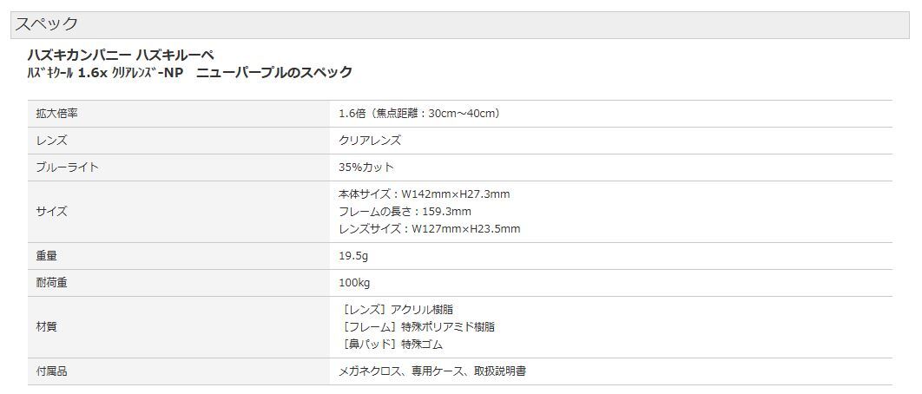Viewport: 922px width, 394px height.
Task: Select the レンズ row label
Action: (x=51, y=141)
